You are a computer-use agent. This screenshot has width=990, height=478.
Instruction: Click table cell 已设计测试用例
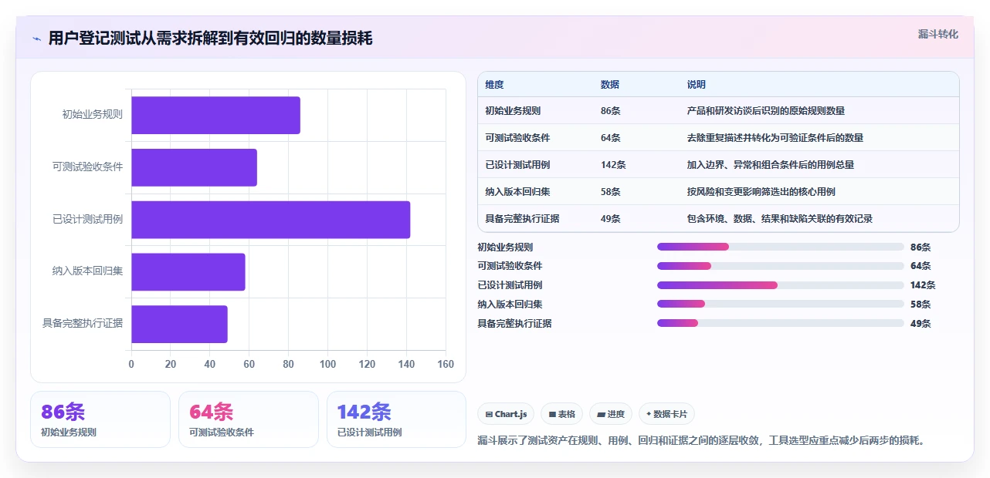click(517, 165)
